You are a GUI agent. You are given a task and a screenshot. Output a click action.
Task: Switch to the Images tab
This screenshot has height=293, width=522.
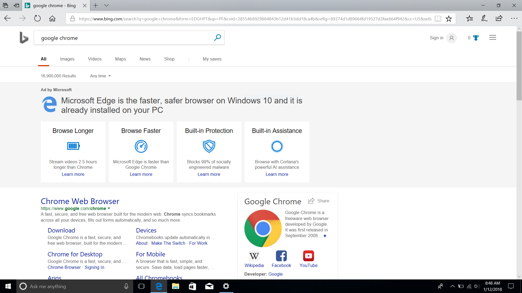(67, 59)
